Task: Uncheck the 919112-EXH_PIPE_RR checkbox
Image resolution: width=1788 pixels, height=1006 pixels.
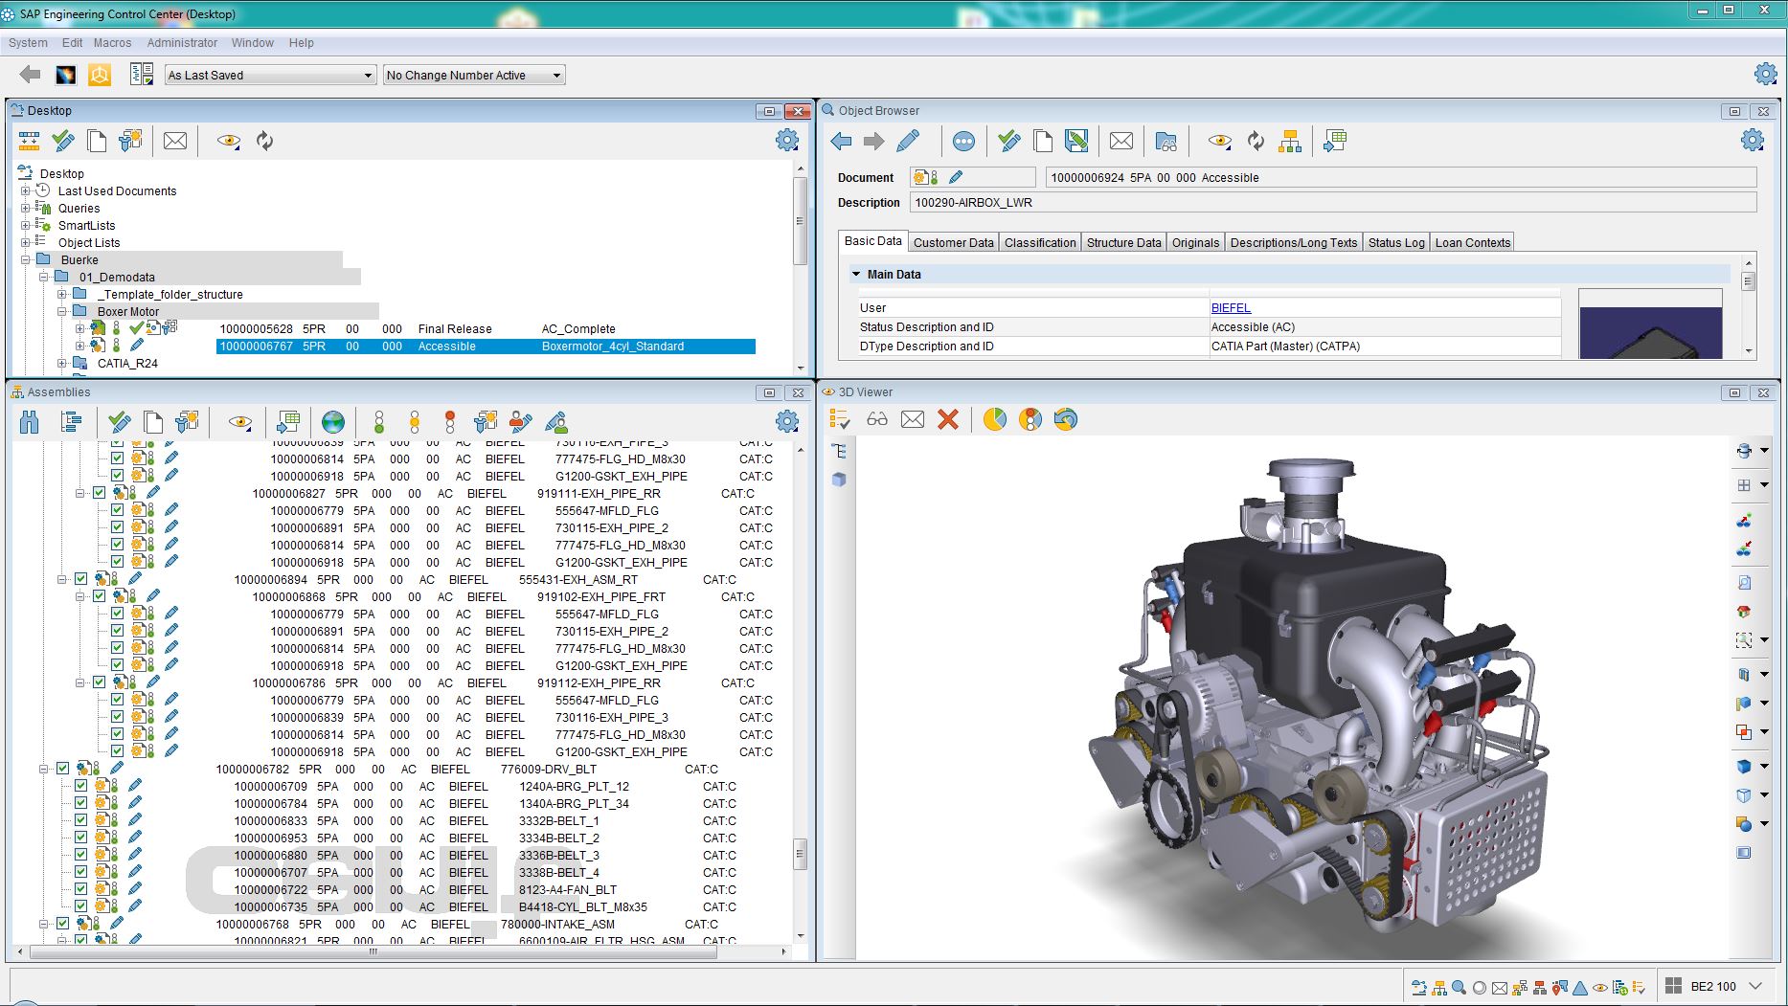Action: point(99,682)
